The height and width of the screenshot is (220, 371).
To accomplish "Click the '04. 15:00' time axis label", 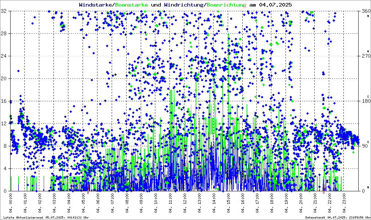I will (x=228, y=203).
